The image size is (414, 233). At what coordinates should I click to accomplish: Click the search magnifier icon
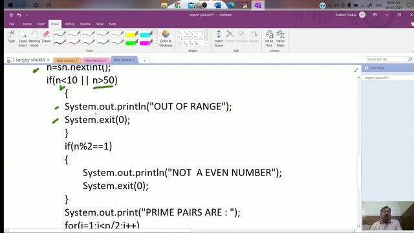[409, 59]
